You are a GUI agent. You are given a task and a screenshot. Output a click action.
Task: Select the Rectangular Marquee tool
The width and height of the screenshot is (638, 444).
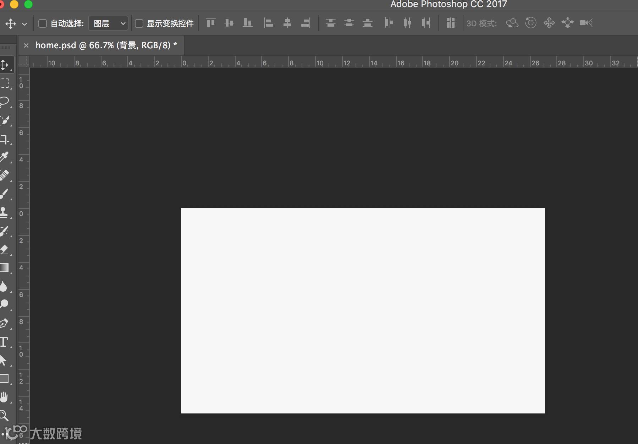5,83
